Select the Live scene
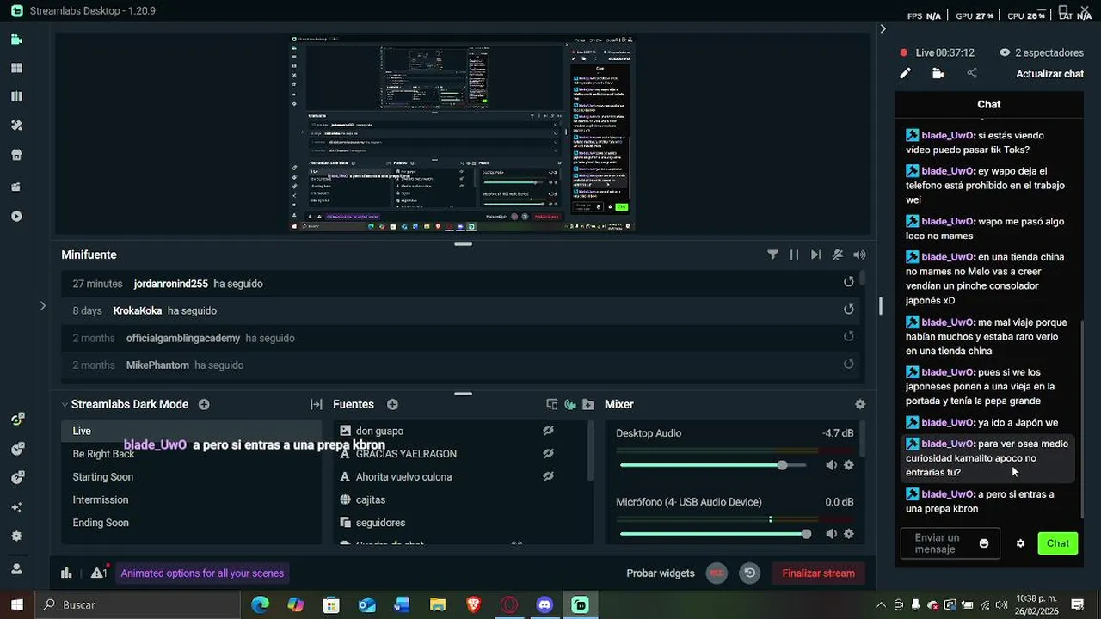1101x619 pixels. click(191, 431)
